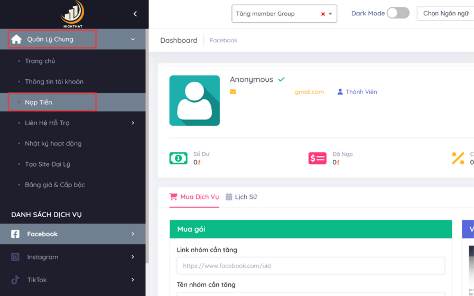Toggle the Dark Mode switch
This screenshot has width=474, height=296.
coord(398,13)
